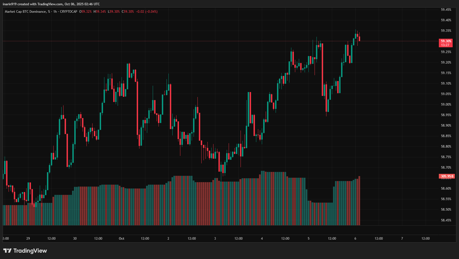The image size is (459, 259).
Task: Click the last red volume bar
Action: (x=359, y=201)
